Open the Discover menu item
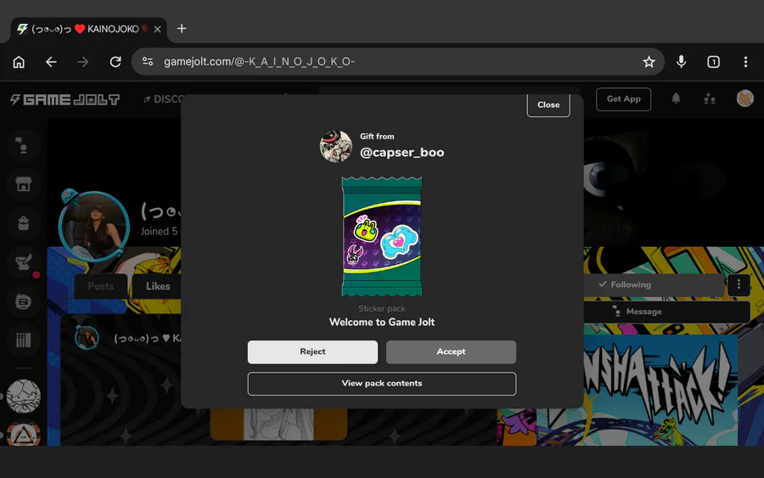 pyautogui.click(x=164, y=99)
